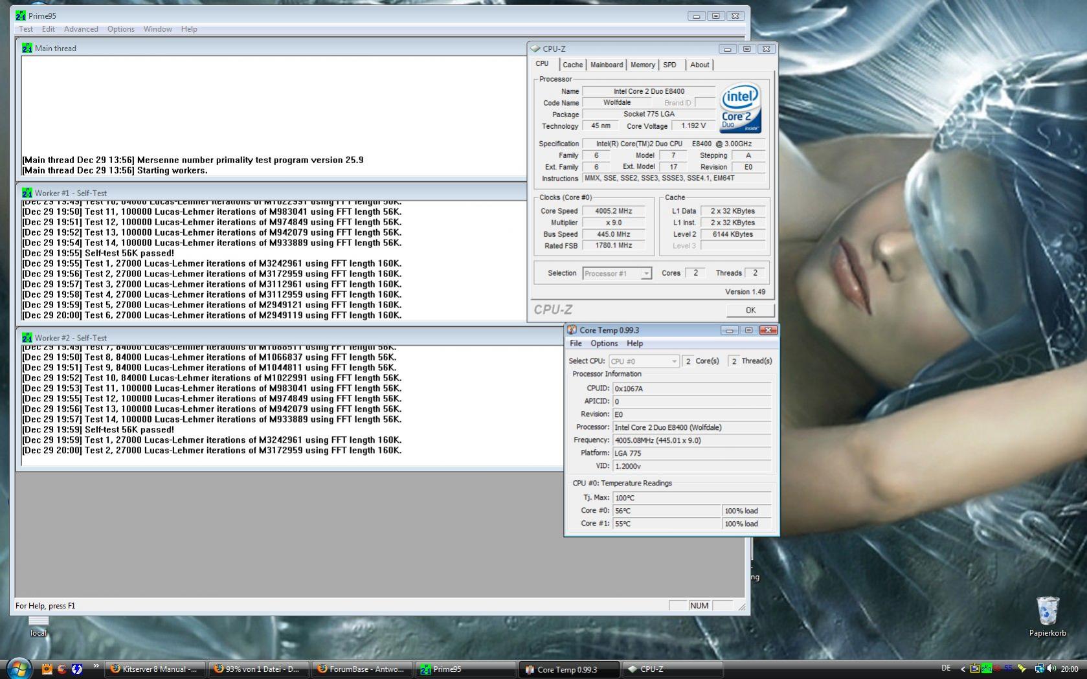1087x679 pixels.
Task: Open the '93% von 1 Datei' taskbar button
Action: click(x=258, y=669)
